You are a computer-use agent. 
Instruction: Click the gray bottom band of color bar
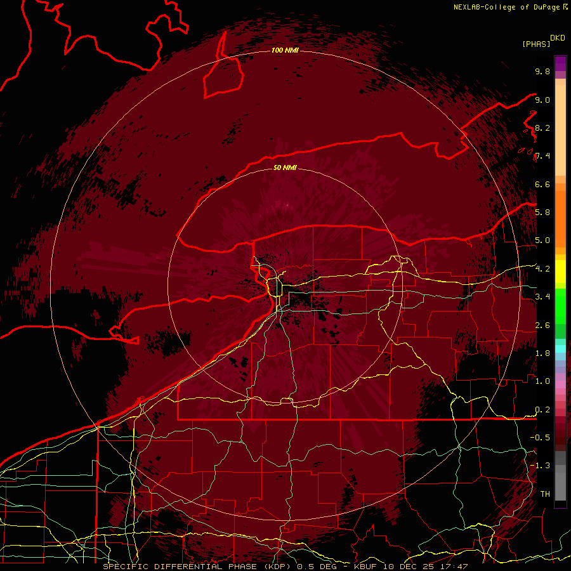pos(560,484)
